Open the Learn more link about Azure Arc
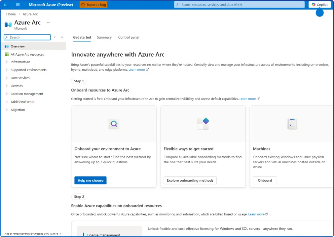Screen dimensions: 334x237 pyautogui.click(x=137, y=69)
